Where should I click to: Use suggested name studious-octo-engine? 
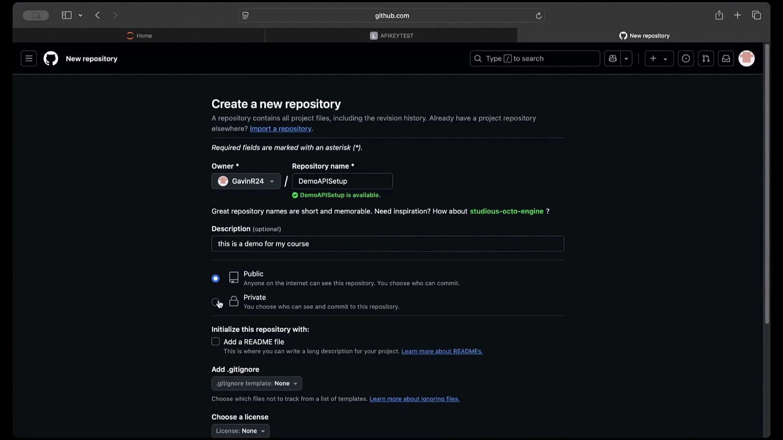click(x=507, y=211)
